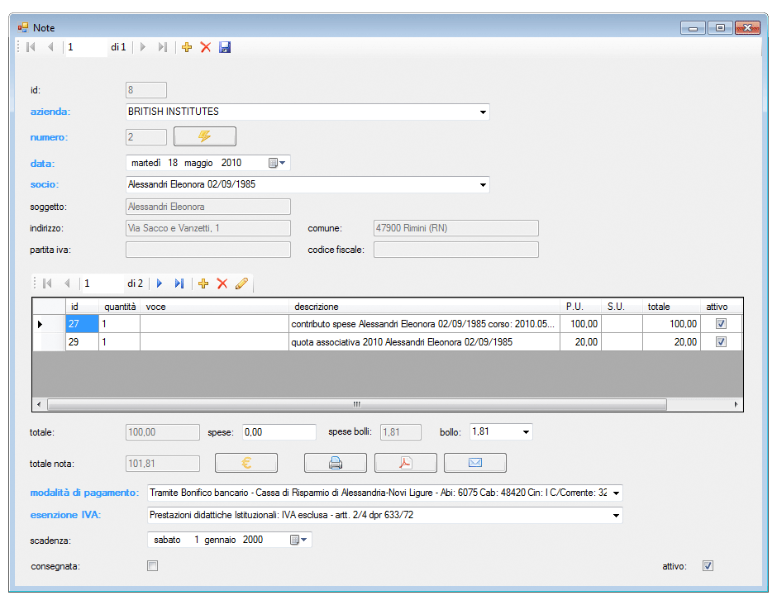The width and height of the screenshot is (777, 605).
Task: Click the soggetto field Alessandri Eleonora
Action: 208,207
